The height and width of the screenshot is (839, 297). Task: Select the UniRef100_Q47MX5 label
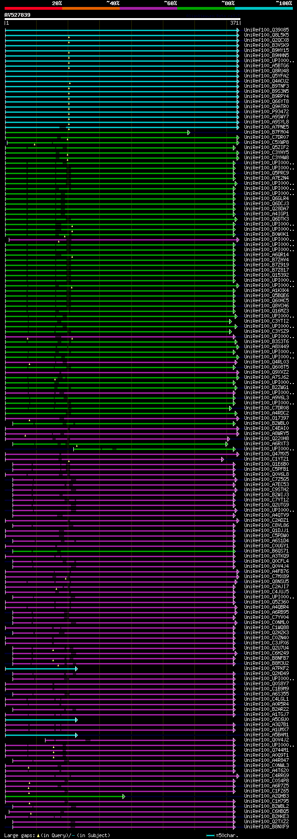pos(266,454)
